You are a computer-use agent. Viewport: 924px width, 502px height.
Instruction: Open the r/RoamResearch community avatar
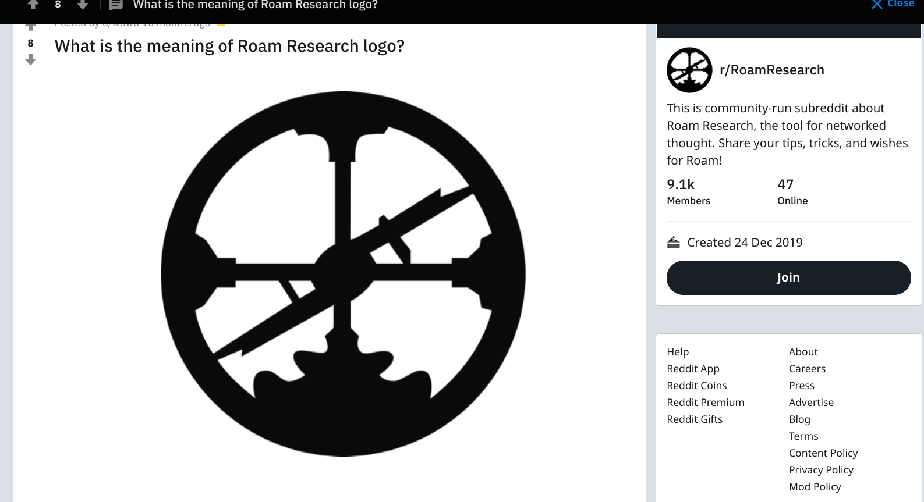point(689,70)
